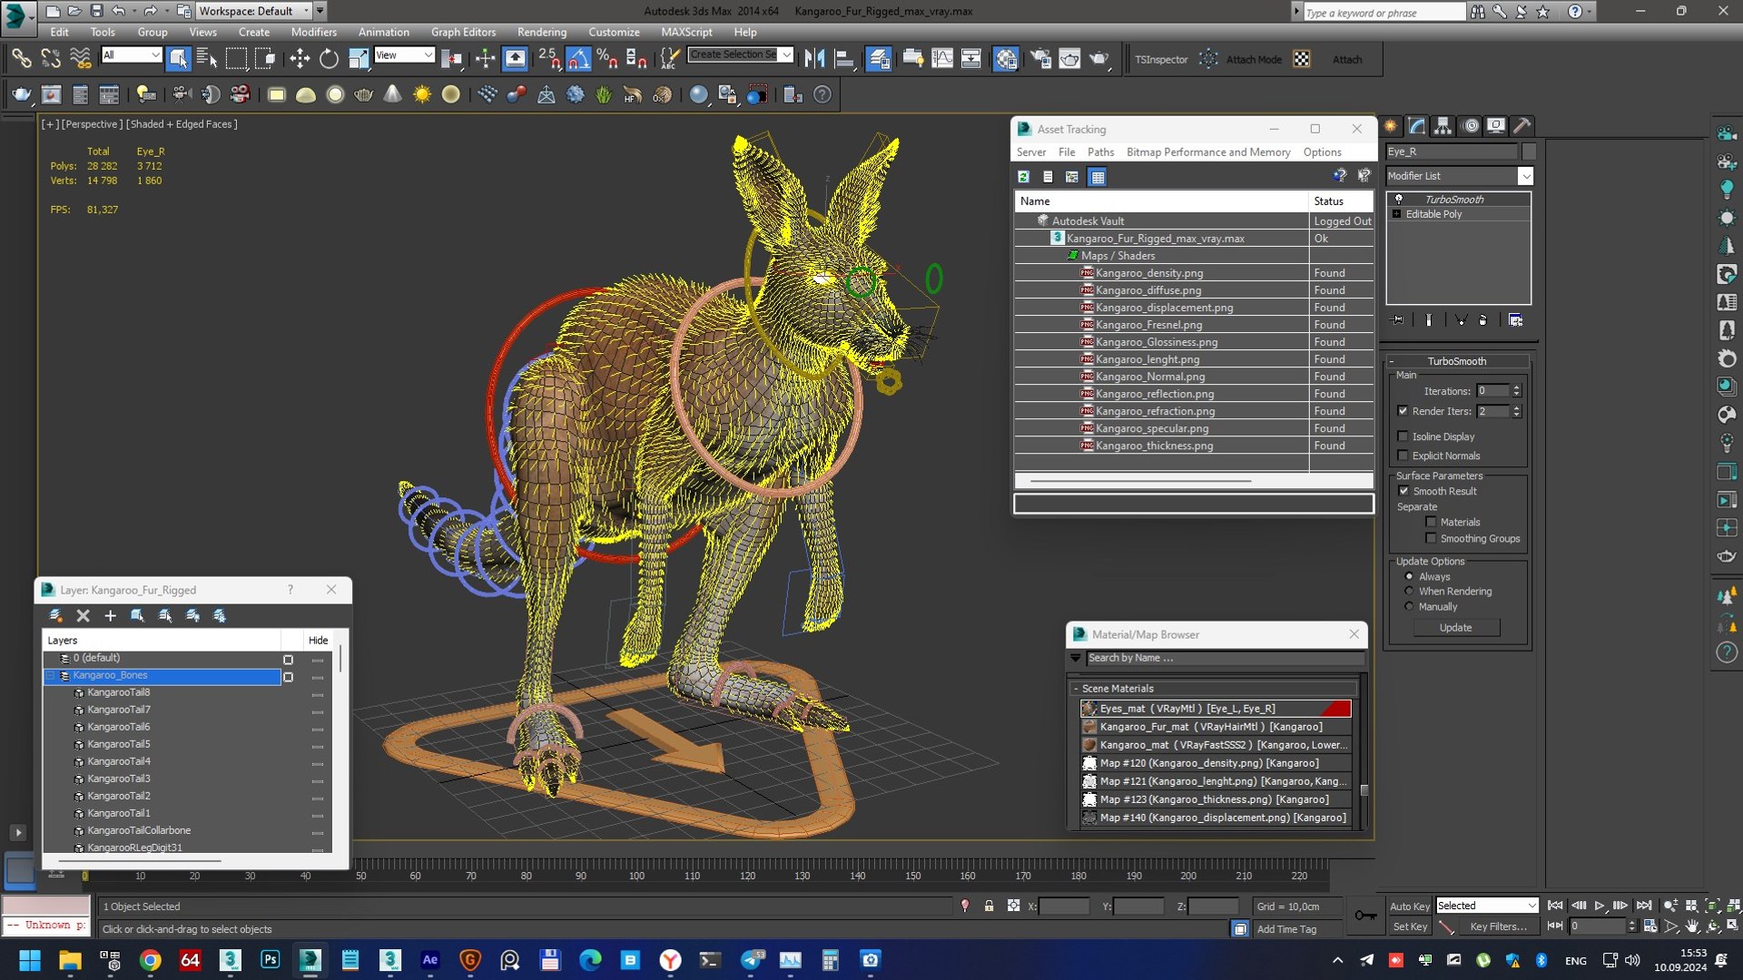Open Paths menu in Asset Tracking
This screenshot has height=980, width=1743.
coord(1100,152)
